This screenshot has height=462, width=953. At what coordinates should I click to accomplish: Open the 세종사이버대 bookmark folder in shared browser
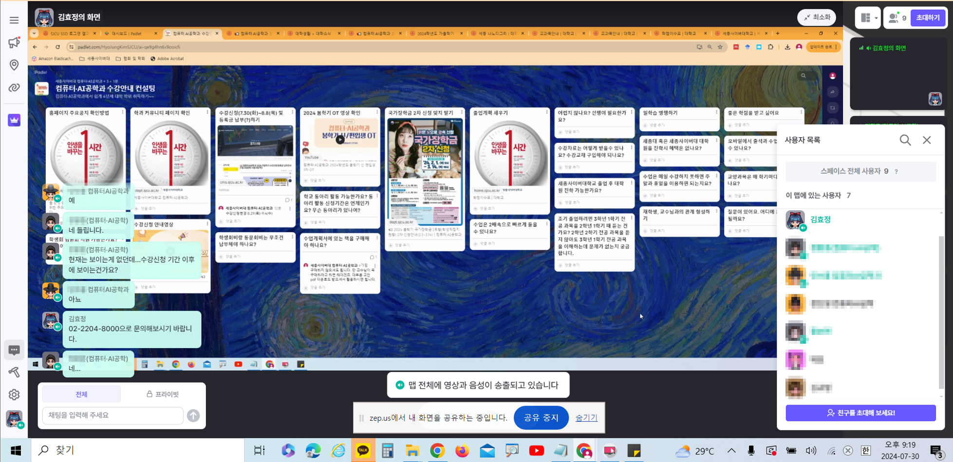pos(94,58)
